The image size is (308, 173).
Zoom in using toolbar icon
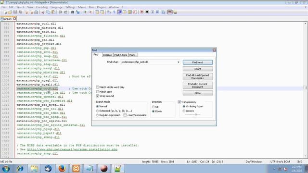pos(85,12)
